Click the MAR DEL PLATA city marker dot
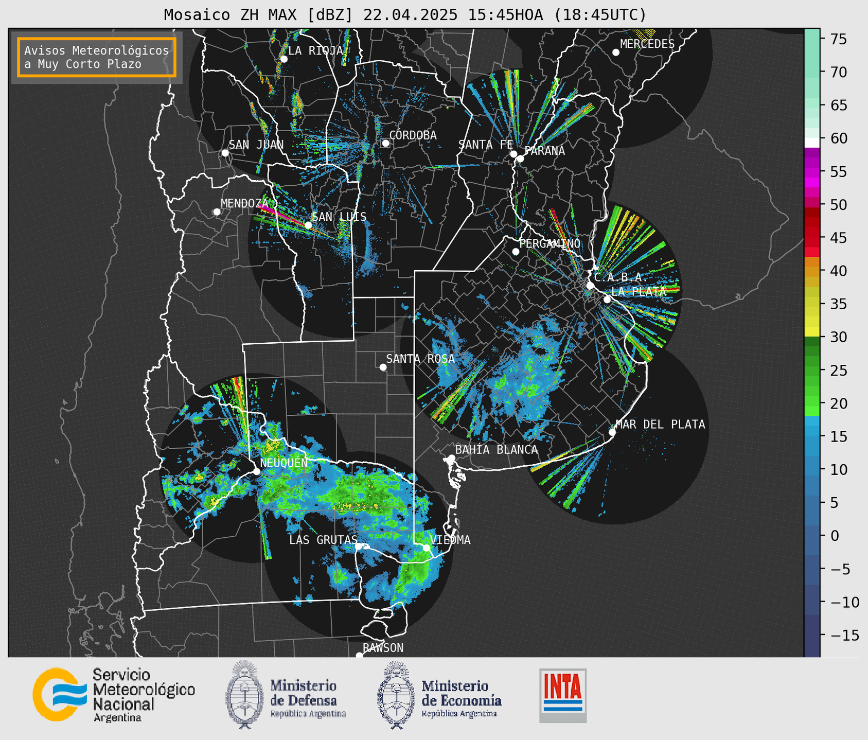The image size is (868, 740). pos(612,432)
